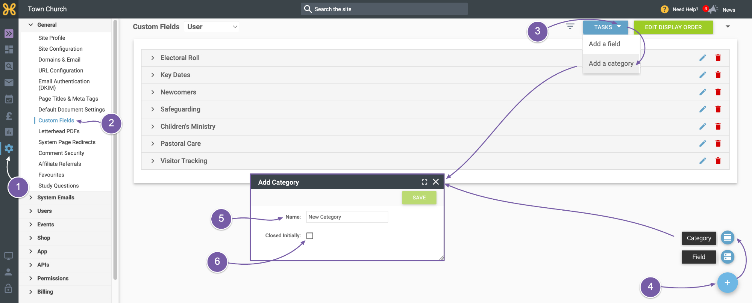Save the new category with Save button
Screen dimensions: 752x303
(419, 198)
